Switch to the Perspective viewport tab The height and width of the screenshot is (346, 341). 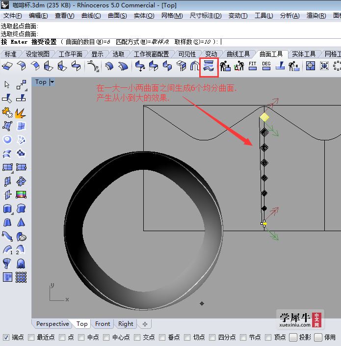(52, 324)
